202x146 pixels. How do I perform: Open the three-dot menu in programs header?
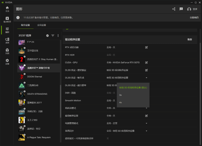pos(58,36)
